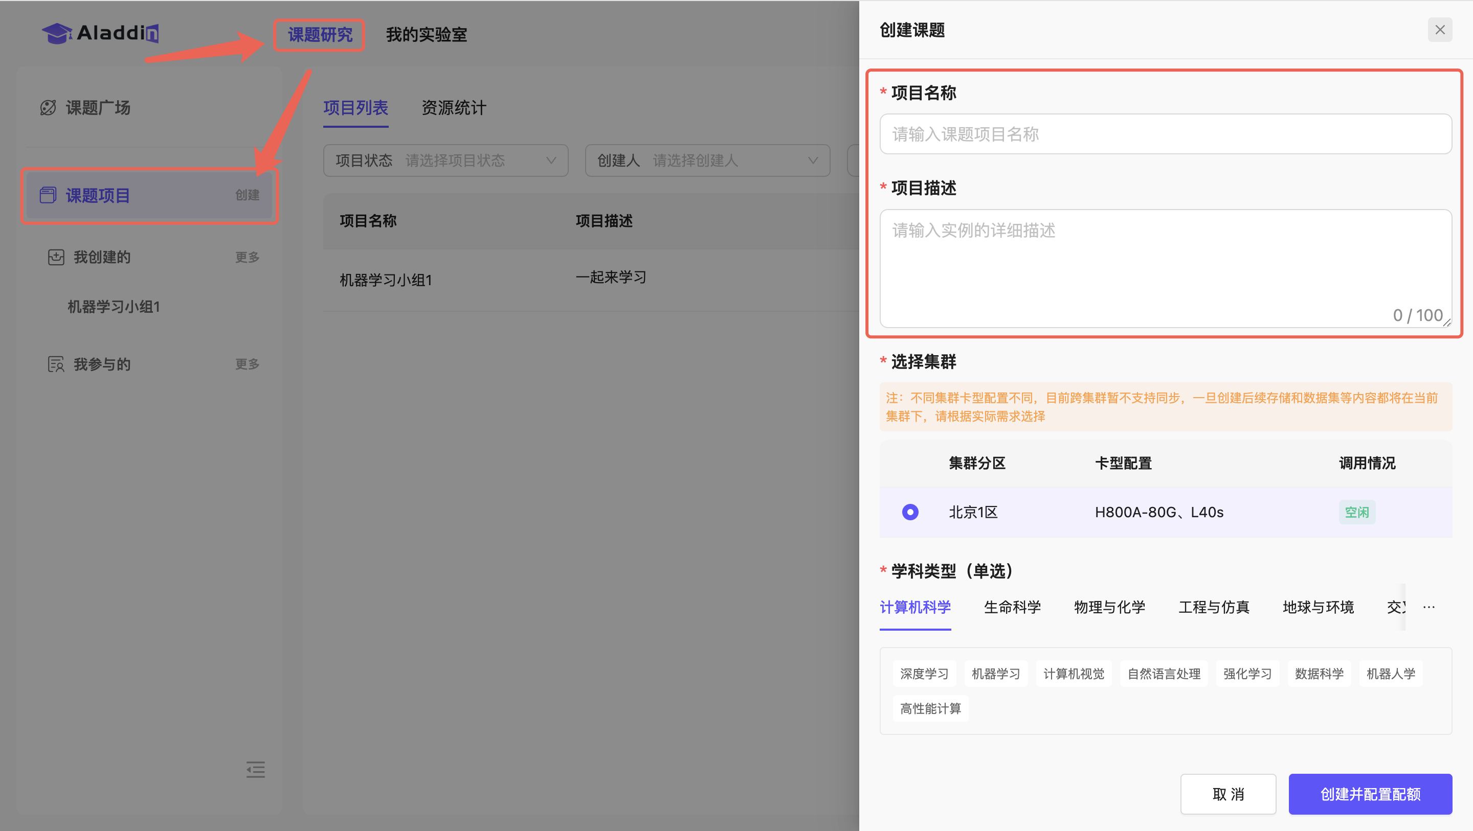
Task: Expand 更多 next to 我创建的
Action: click(x=247, y=257)
